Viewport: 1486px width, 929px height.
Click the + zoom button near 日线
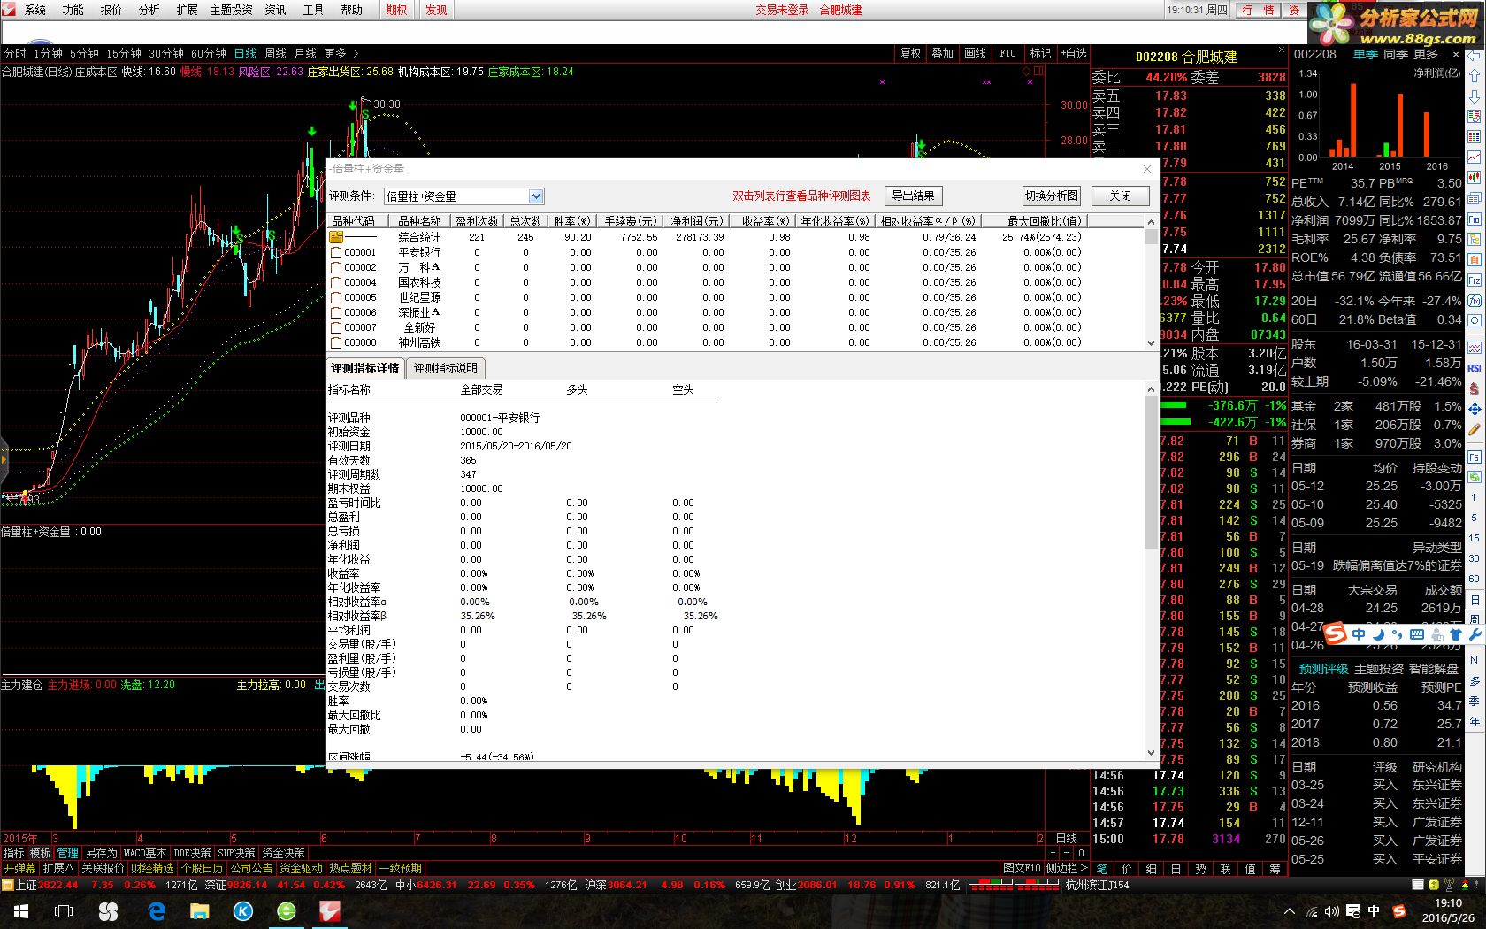[1053, 854]
